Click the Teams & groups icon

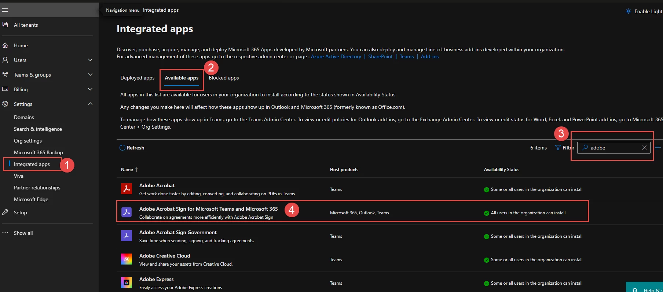pyautogui.click(x=5, y=74)
